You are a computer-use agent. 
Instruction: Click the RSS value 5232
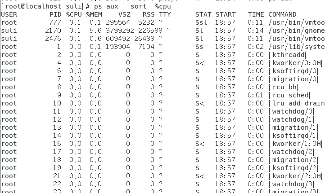coord(146,22)
